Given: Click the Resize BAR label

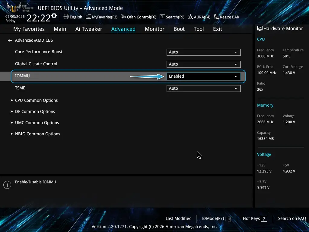Looking at the screenshot, I should 230,17.
